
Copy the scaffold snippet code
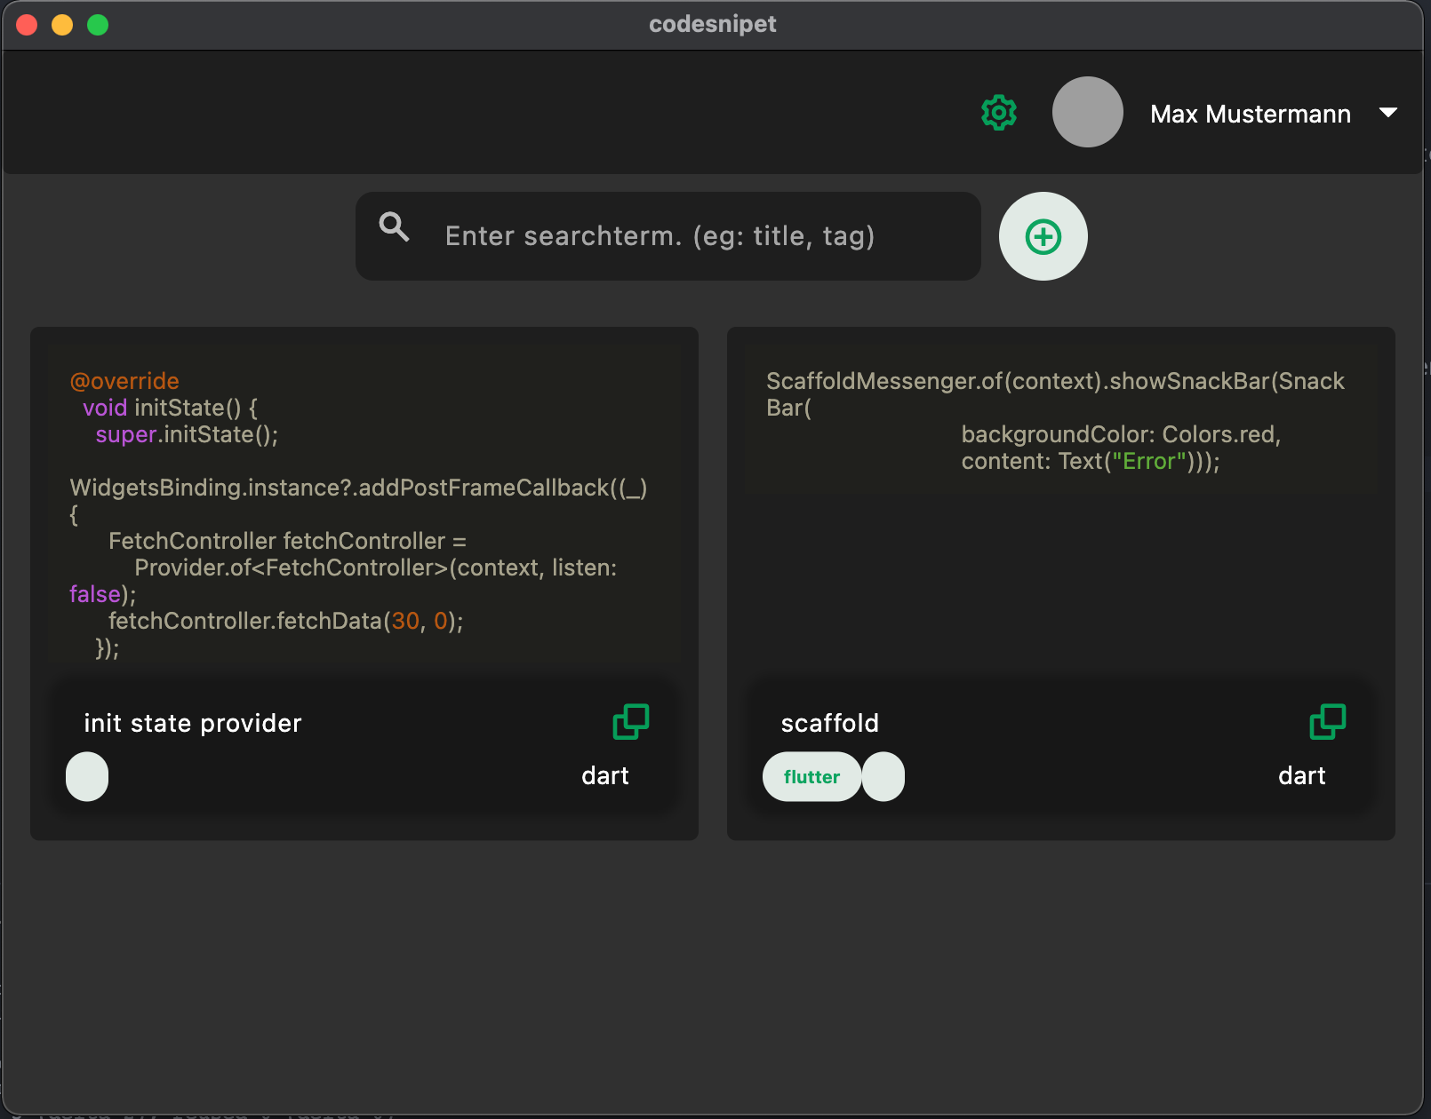coord(1328,722)
